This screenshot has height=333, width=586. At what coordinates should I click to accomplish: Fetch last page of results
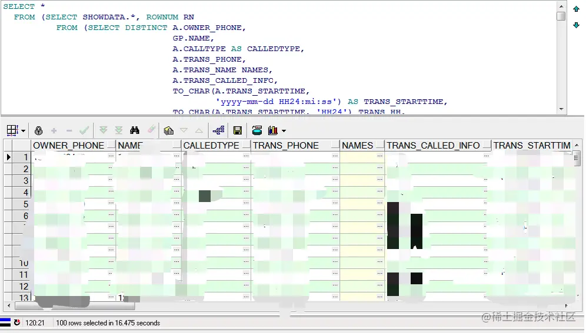119,130
